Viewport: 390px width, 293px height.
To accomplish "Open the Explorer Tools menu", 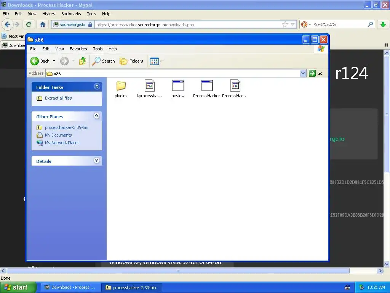I will click(98, 49).
